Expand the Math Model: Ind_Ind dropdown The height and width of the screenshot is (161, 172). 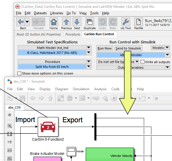click(89, 48)
